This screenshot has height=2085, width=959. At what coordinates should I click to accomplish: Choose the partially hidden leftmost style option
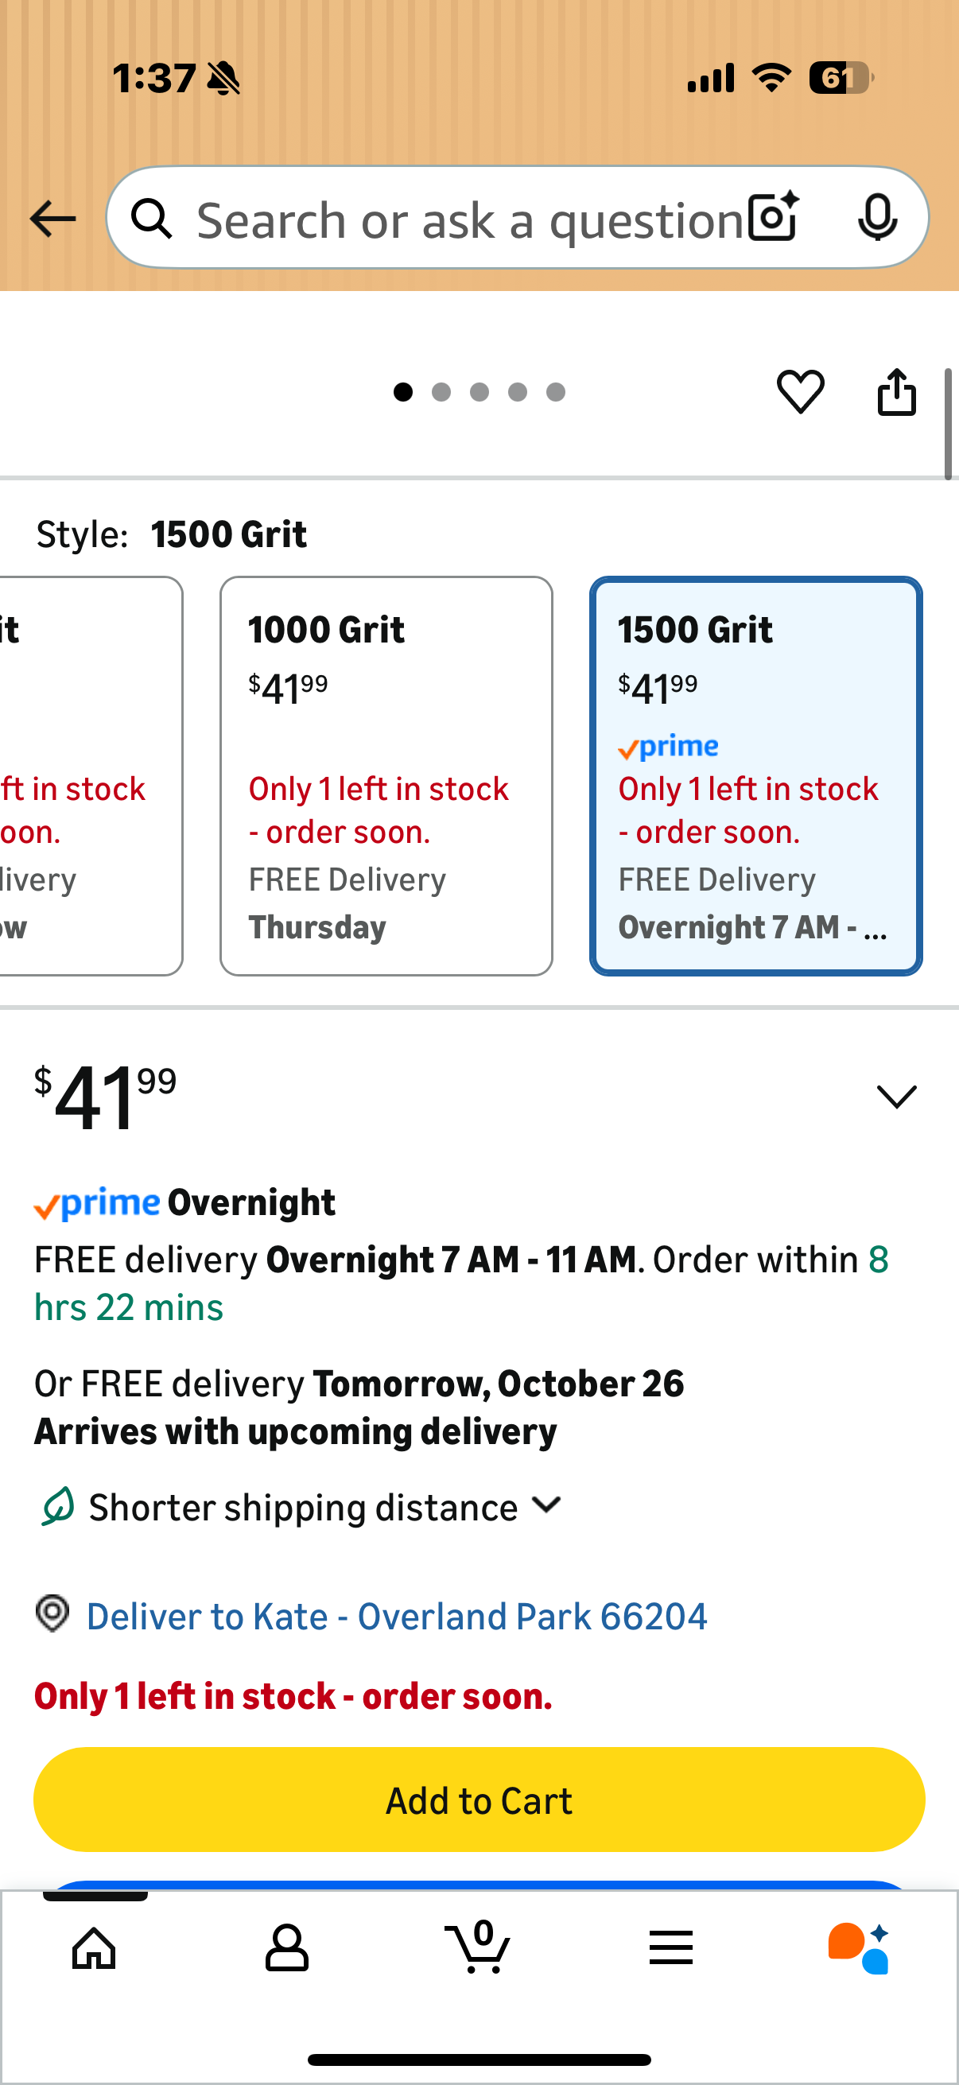[89, 775]
